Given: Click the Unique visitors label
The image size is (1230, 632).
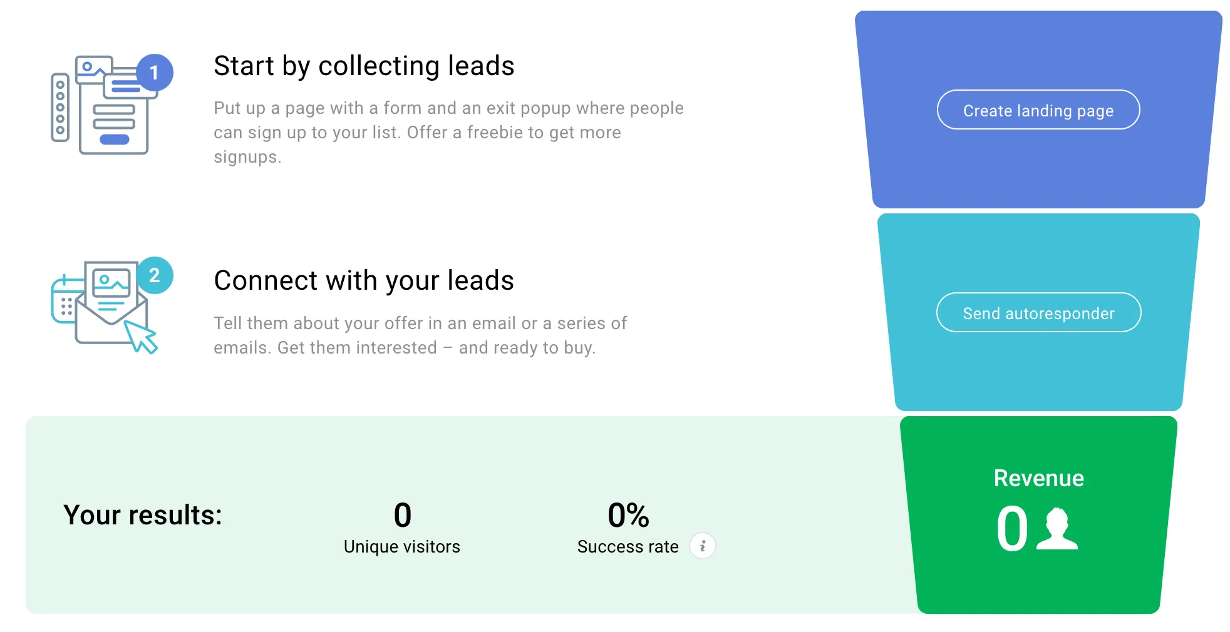Looking at the screenshot, I should (402, 547).
